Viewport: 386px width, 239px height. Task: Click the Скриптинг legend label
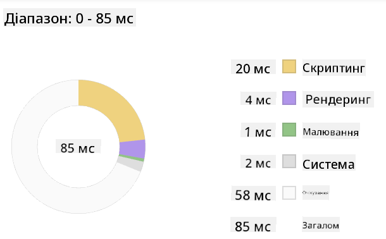coord(333,68)
